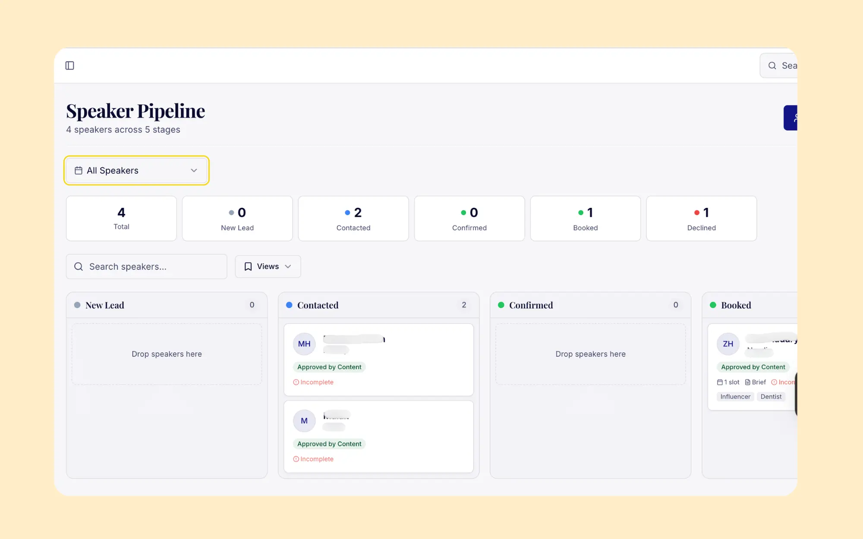Click Incomplete status on M card

coord(313,459)
